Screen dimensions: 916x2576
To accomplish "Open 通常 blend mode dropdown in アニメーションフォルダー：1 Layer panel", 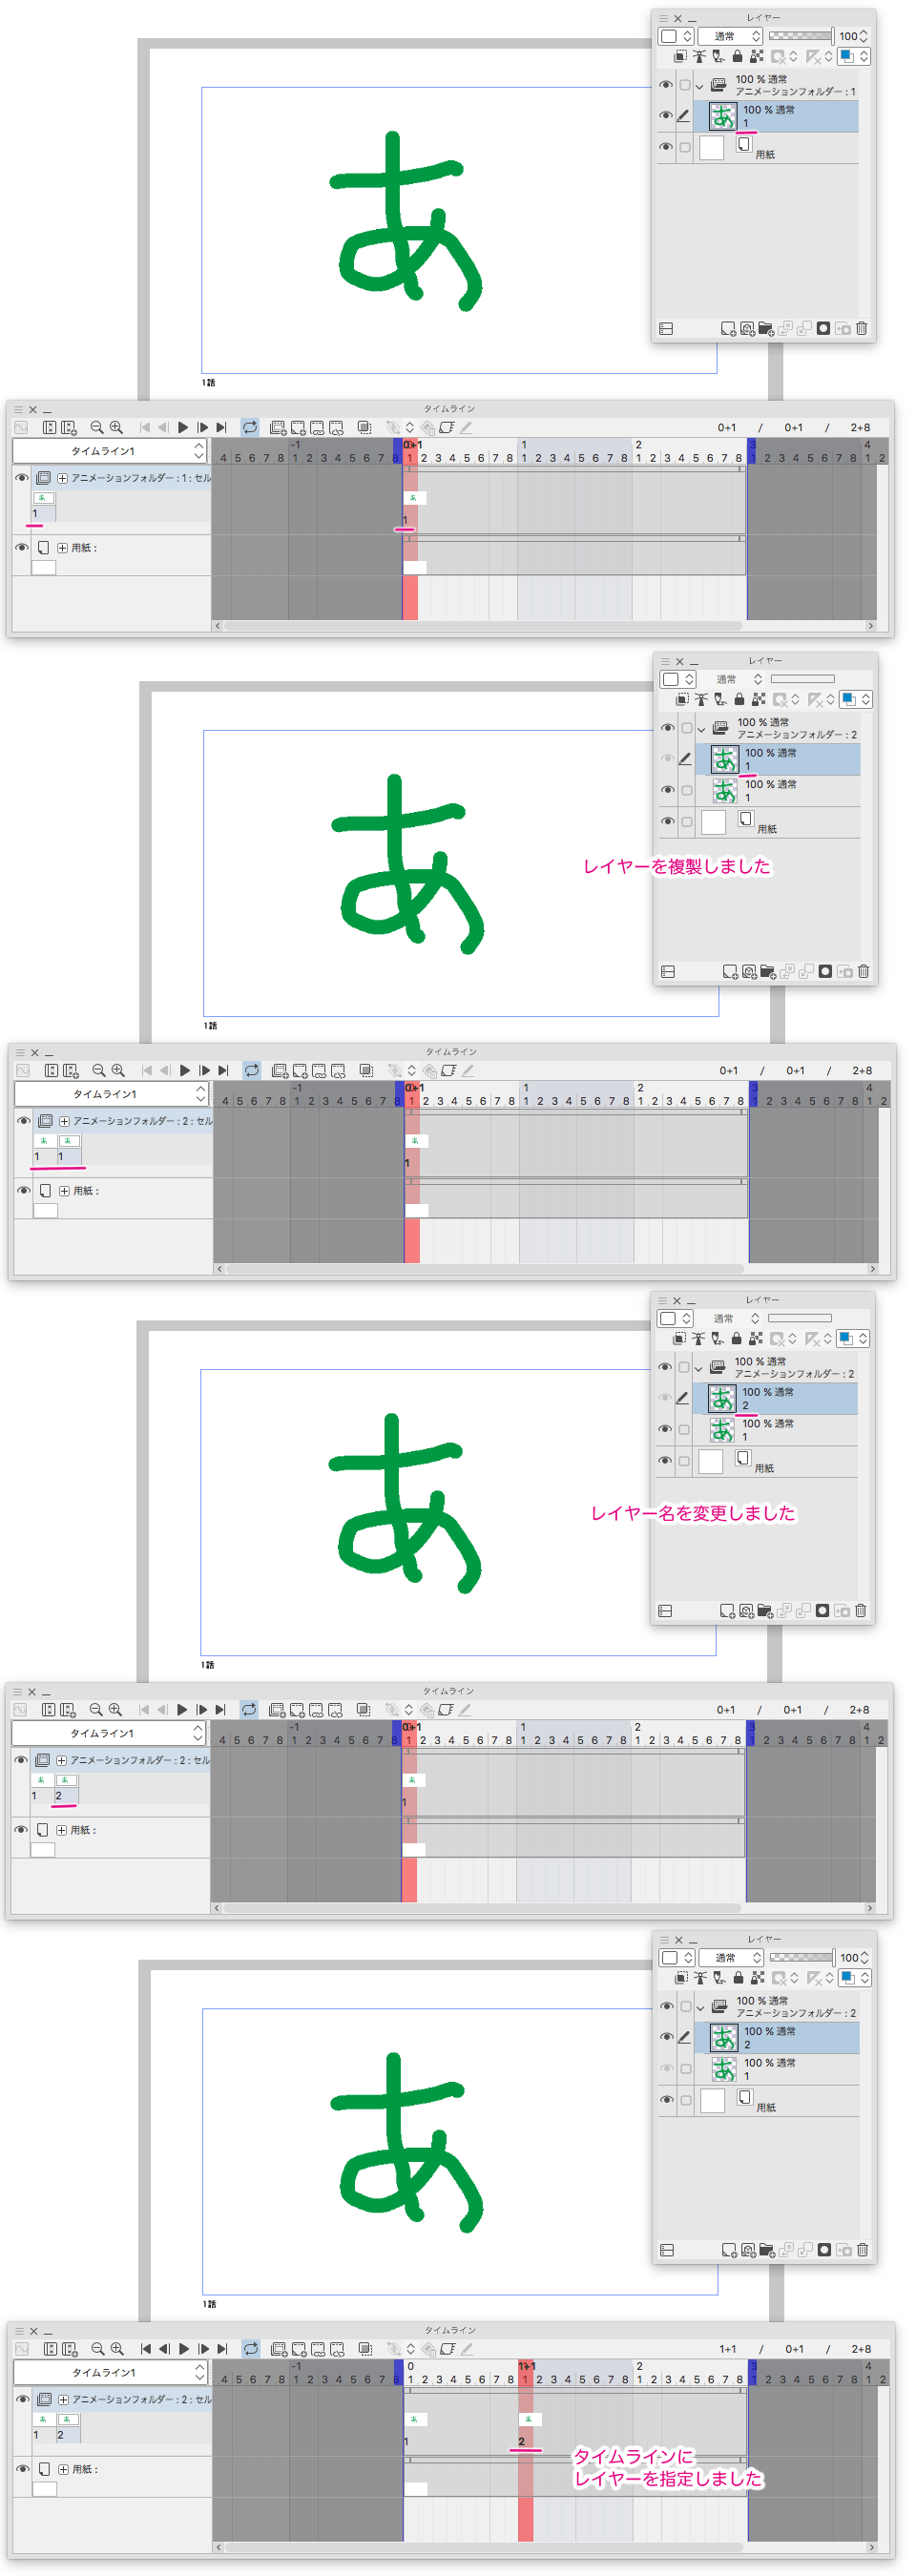I will (730, 36).
